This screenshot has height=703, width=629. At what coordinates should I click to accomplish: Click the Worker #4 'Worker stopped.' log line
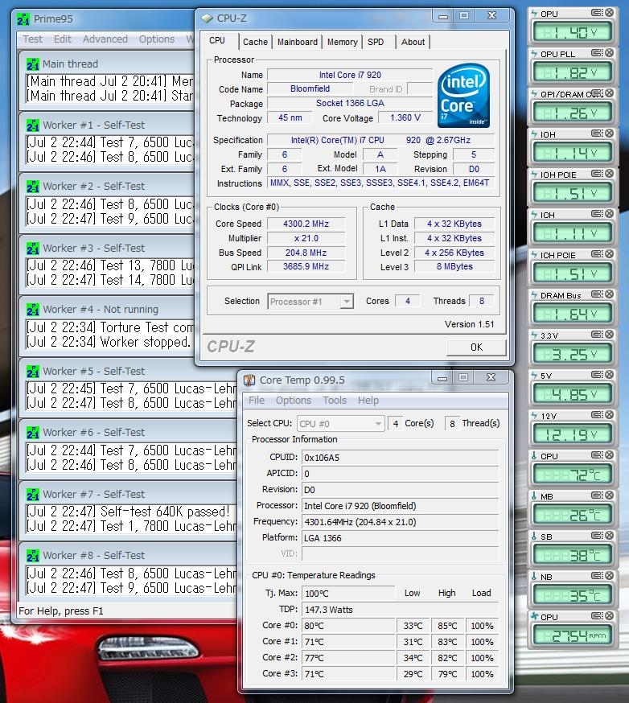pos(108,342)
